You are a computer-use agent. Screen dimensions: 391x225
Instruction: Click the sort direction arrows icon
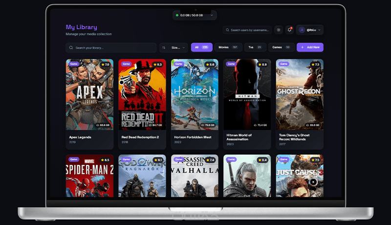[x=164, y=47]
